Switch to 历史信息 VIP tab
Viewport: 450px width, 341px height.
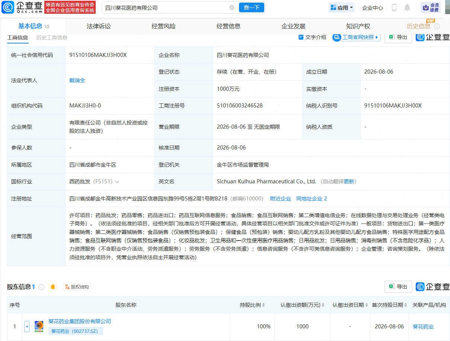coord(419,26)
